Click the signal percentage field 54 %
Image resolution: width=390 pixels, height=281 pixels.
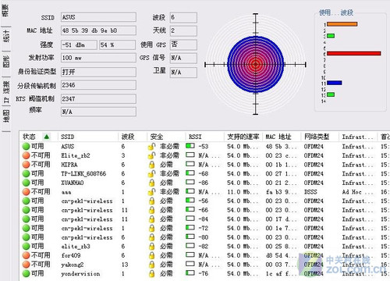pyautogui.click(x=117, y=44)
